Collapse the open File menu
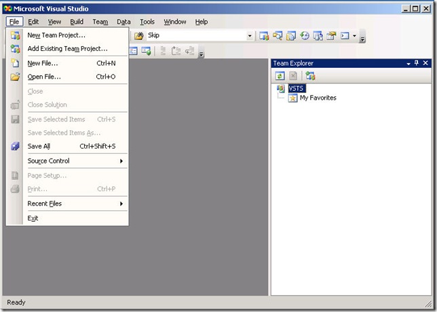The image size is (437, 312). (14, 22)
